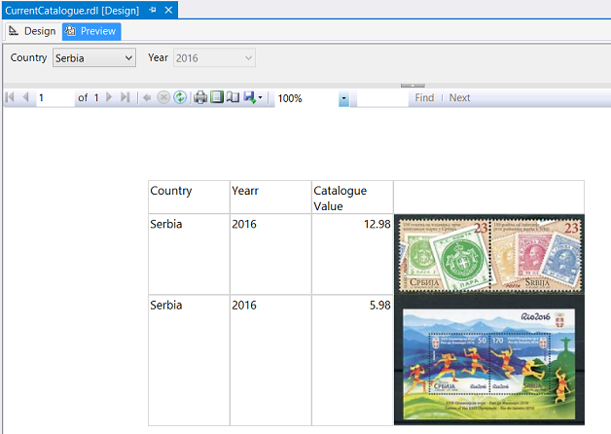Close the CurrentCatalogue.rdl tab

[168, 10]
